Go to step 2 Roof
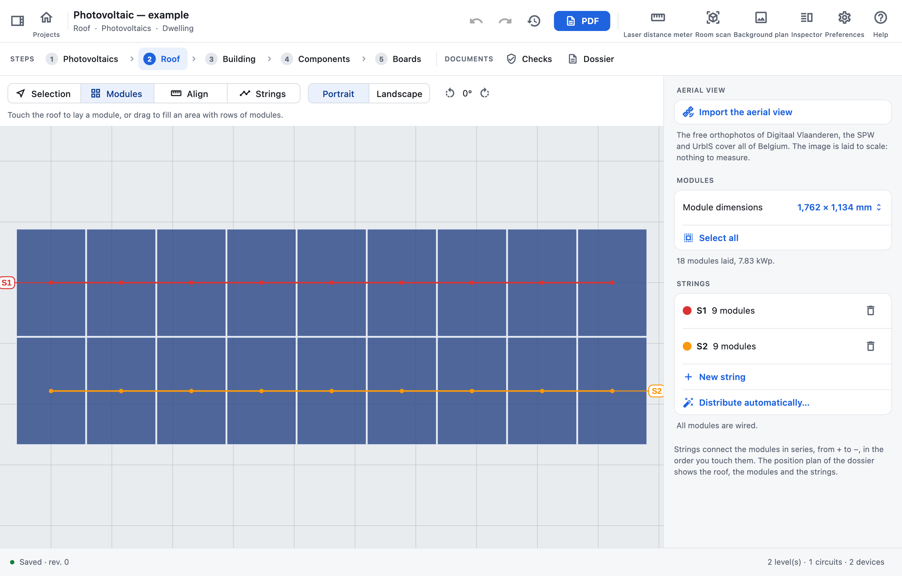Image resolution: width=902 pixels, height=576 pixels. click(x=163, y=59)
